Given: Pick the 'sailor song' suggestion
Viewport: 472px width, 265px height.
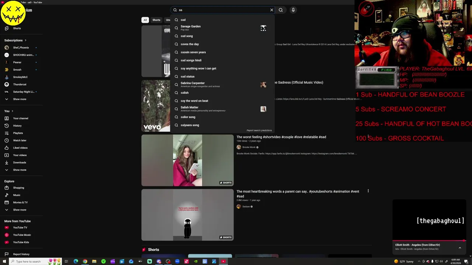Looking at the screenshot, I should [223, 117].
